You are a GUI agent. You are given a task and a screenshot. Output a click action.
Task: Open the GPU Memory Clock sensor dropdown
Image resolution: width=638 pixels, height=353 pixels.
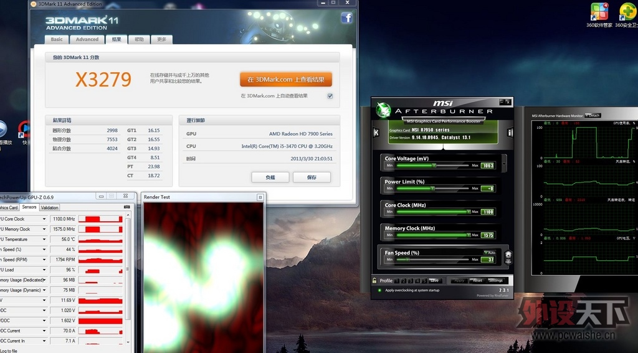coord(44,229)
